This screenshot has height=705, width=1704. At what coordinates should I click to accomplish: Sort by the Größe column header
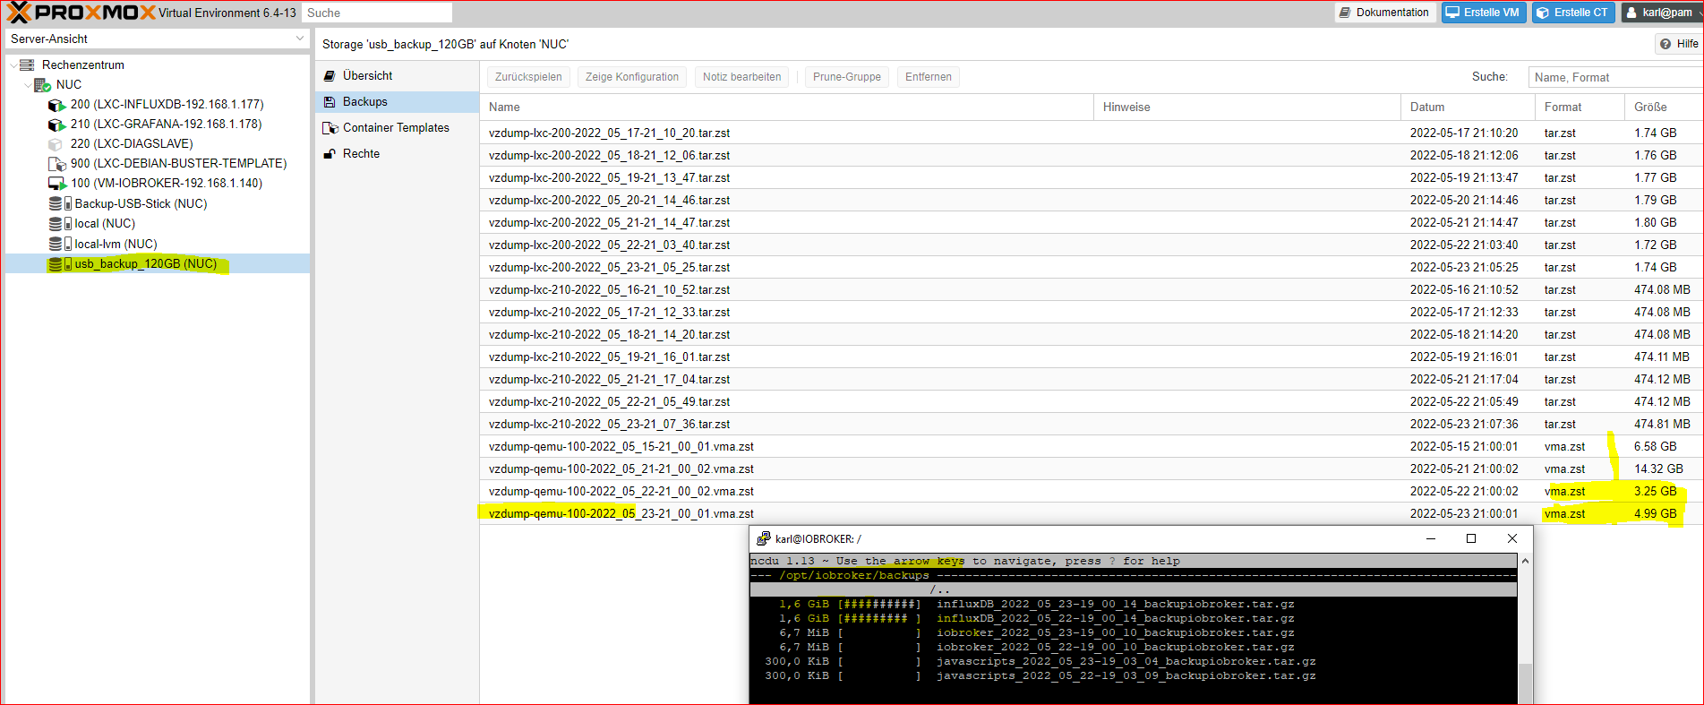1664,107
